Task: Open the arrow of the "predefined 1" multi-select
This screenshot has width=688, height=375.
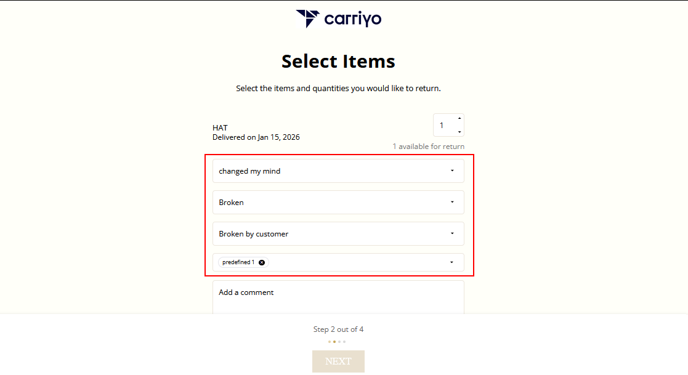Action: coord(451,262)
